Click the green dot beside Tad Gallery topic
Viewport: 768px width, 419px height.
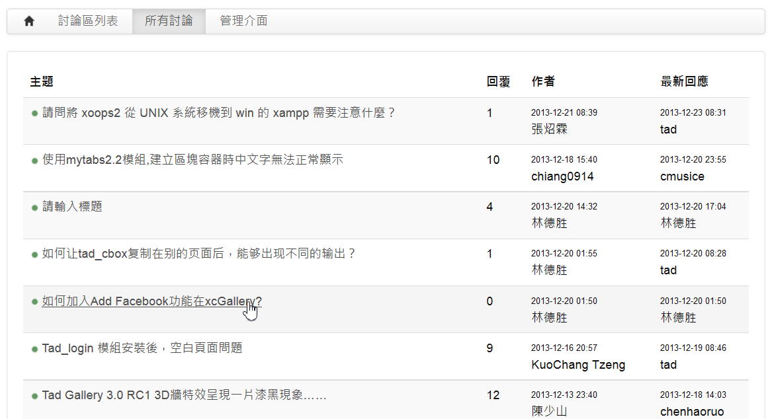point(34,396)
